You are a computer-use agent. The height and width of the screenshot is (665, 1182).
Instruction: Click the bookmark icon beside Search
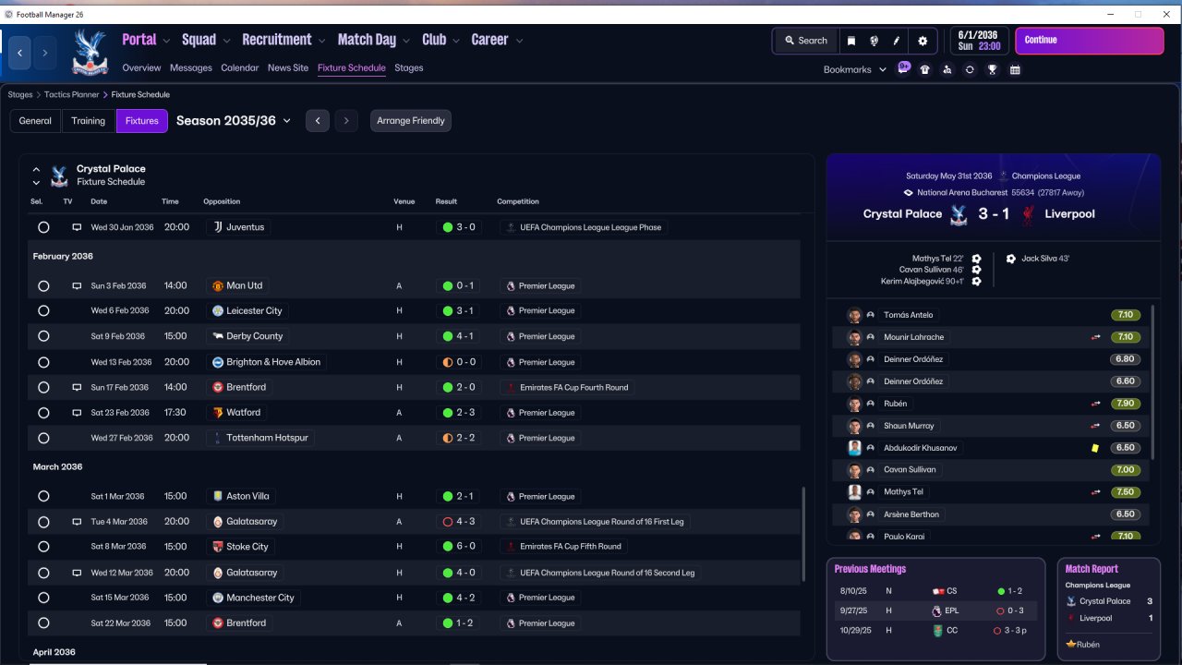pyautogui.click(x=850, y=41)
